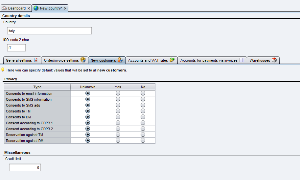Click the lightbulb hint icon

(x=3, y=70)
